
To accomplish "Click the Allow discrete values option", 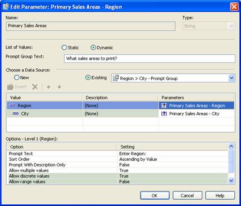I will pos(29,176).
